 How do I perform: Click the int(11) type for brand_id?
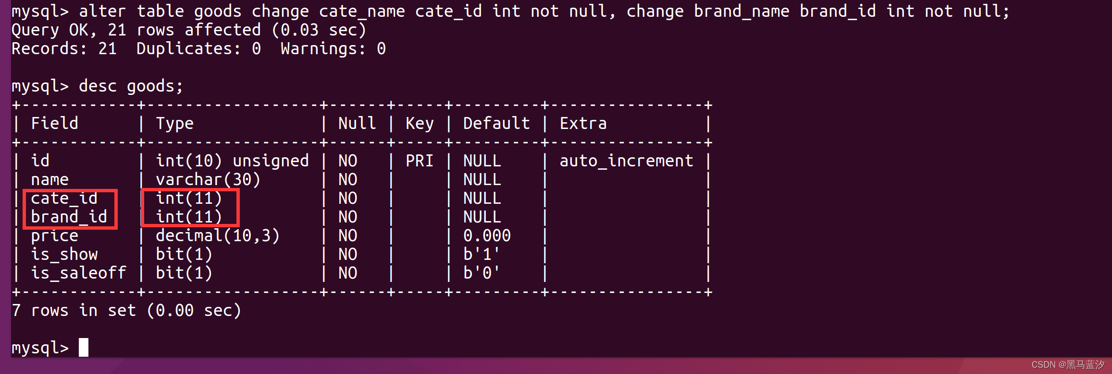coord(189,217)
